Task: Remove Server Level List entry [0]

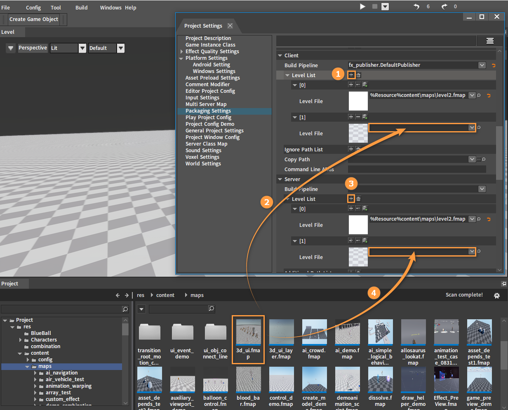Action: pos(357,208)
